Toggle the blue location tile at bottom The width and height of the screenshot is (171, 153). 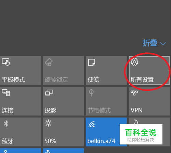click(x=21, y=151)
